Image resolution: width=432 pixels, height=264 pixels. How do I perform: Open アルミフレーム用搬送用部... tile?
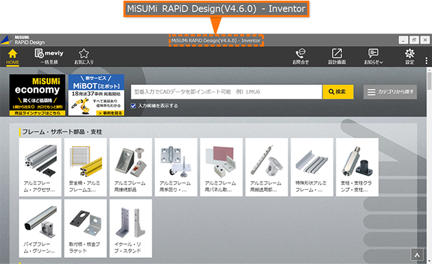[267, 167]
